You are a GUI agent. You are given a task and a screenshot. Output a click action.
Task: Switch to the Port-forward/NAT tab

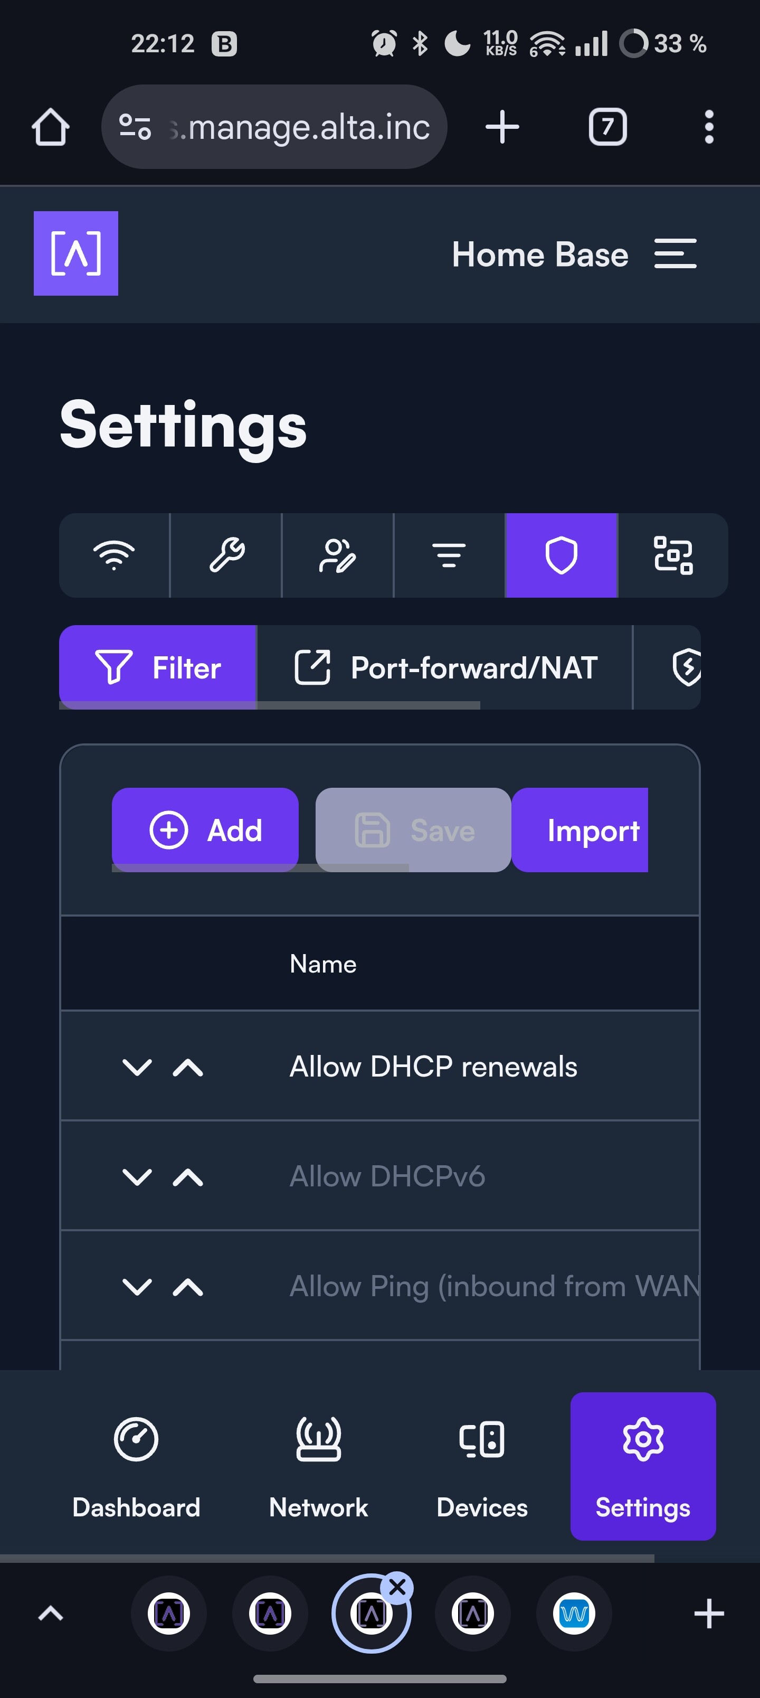(x=445, y=667)
